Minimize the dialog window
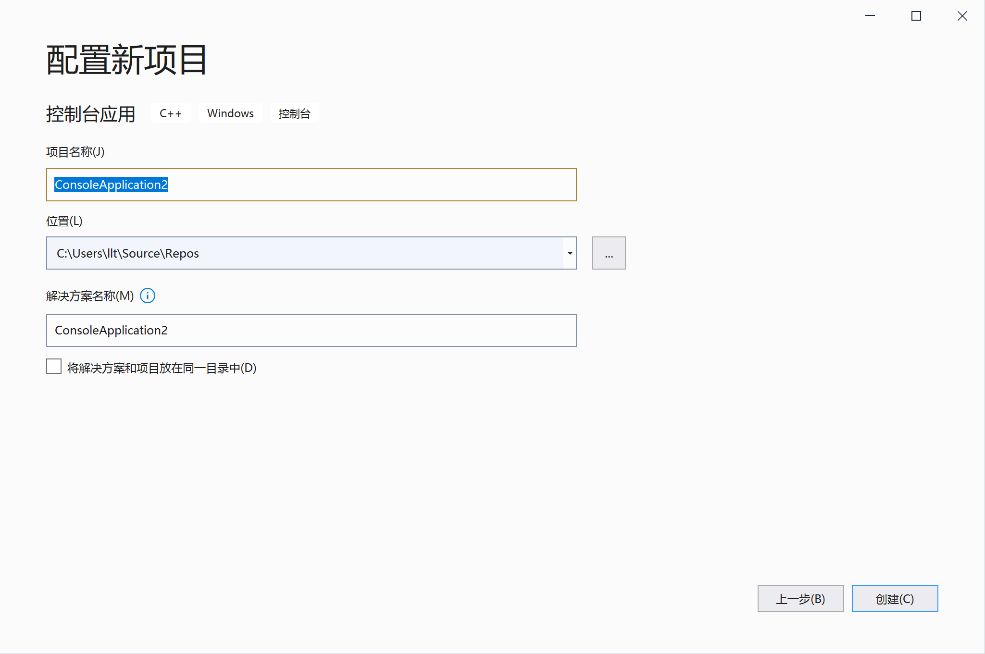Screen dimensions: 985x654 tap(870, 16)
